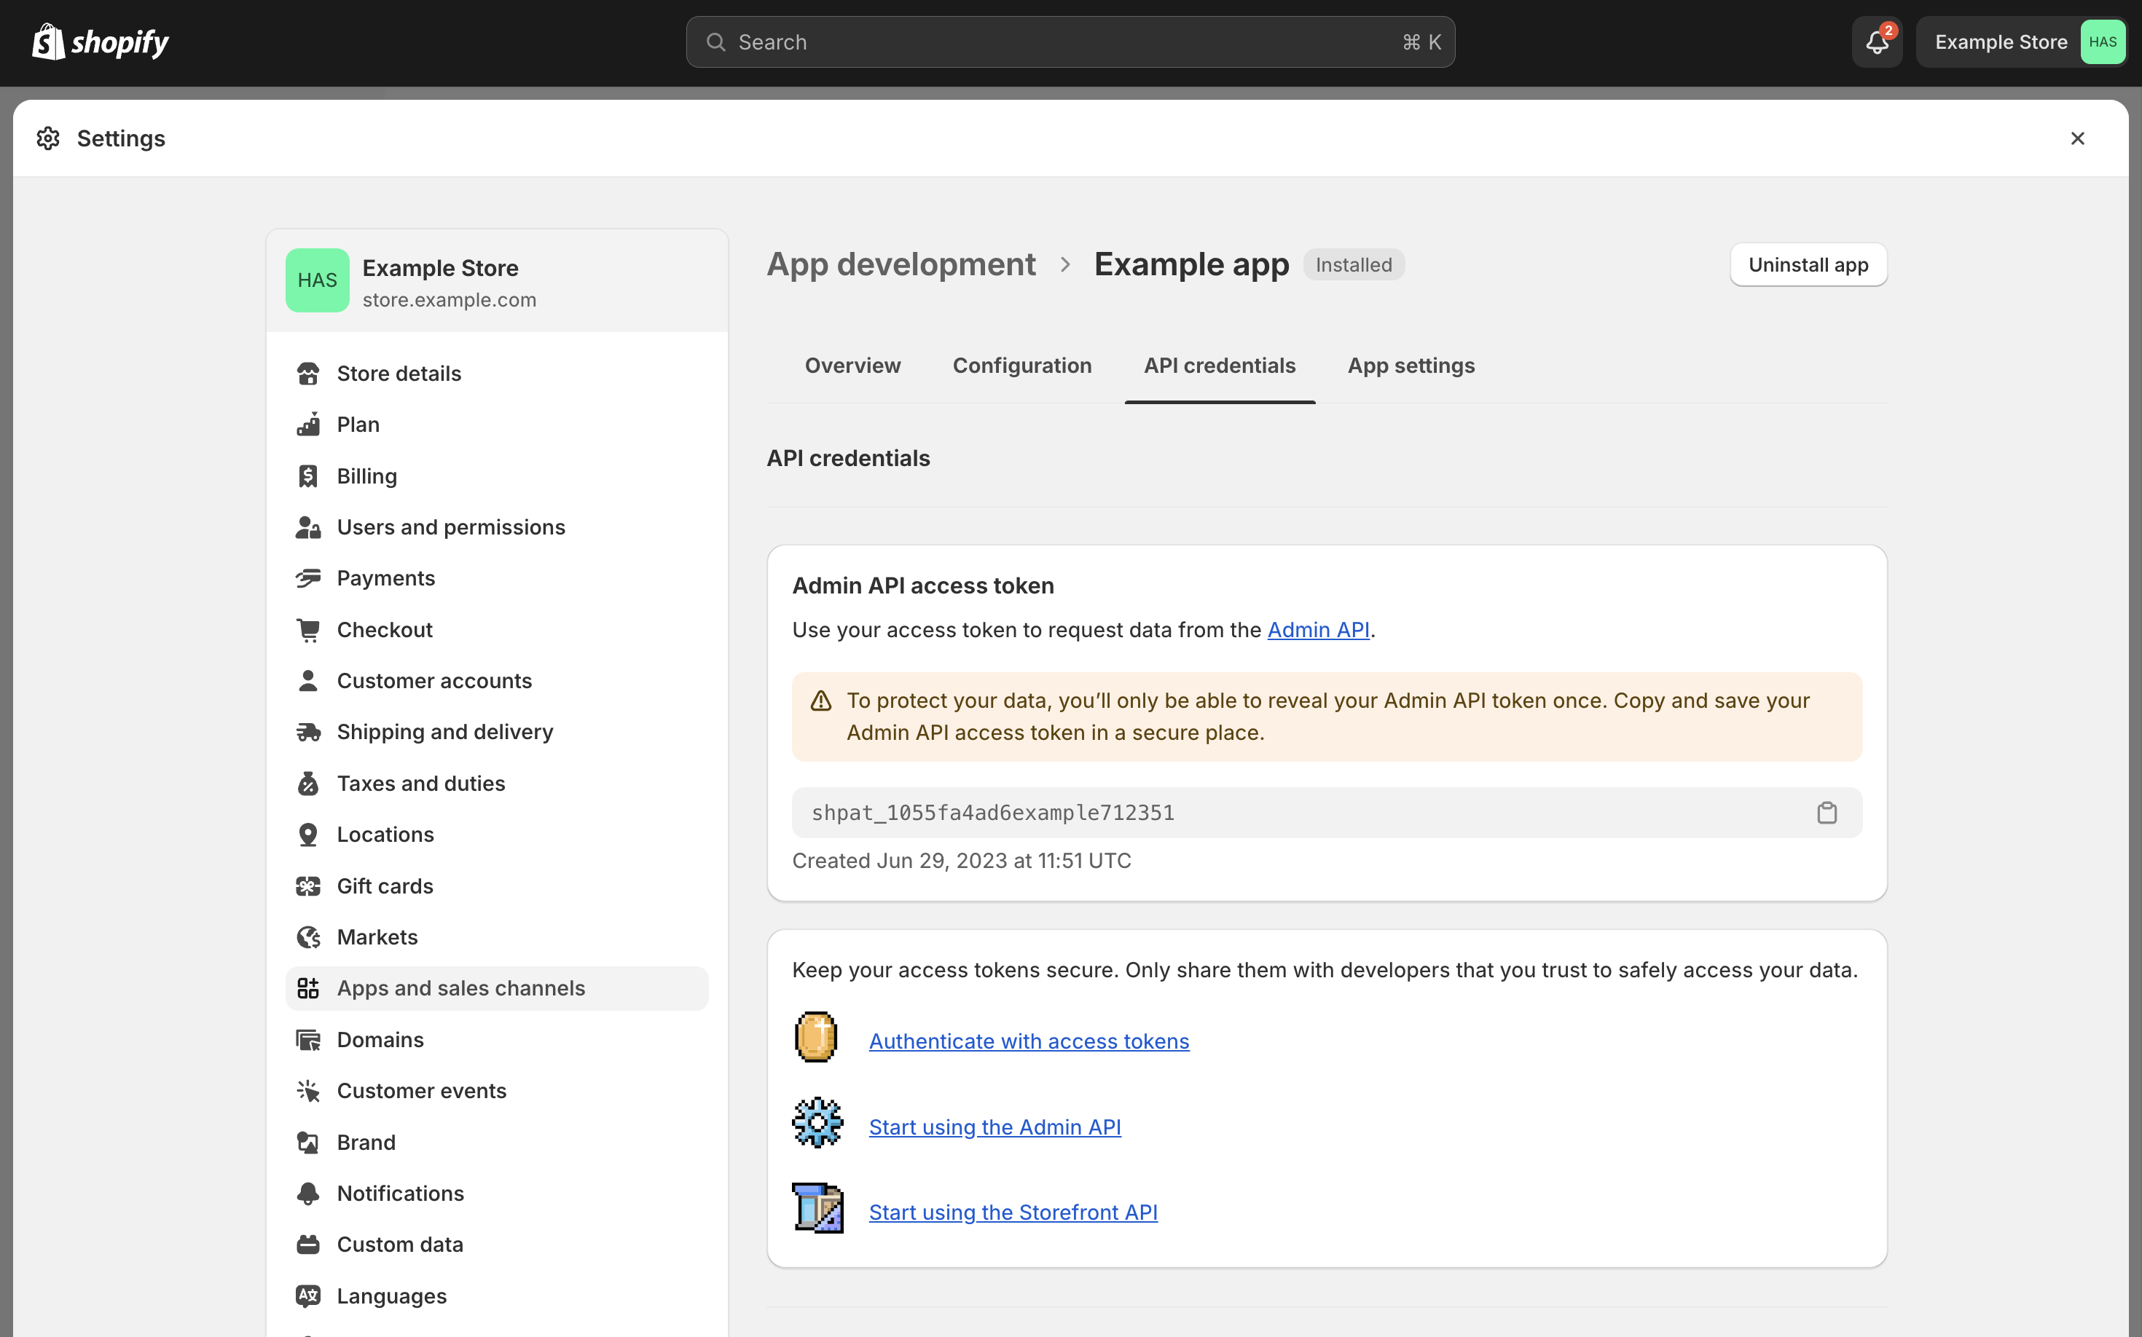Click the Apps and sales channels icon
2142x1337 pixels.
coord(308,989)
